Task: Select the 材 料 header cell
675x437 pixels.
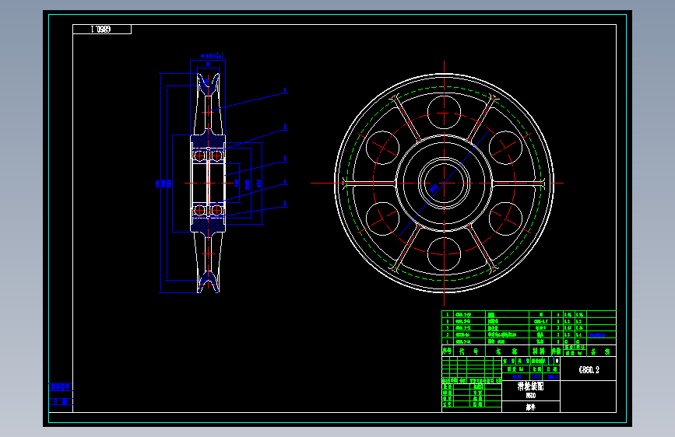Action: pyautogui.click(x=540, y=351)
